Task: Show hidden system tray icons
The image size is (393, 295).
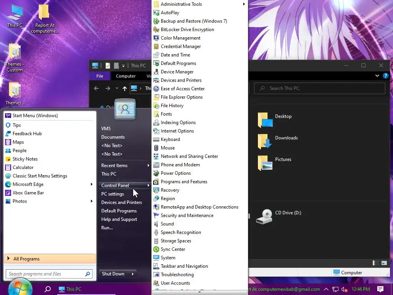Action: pyautogui.click(x=326, y=289)
